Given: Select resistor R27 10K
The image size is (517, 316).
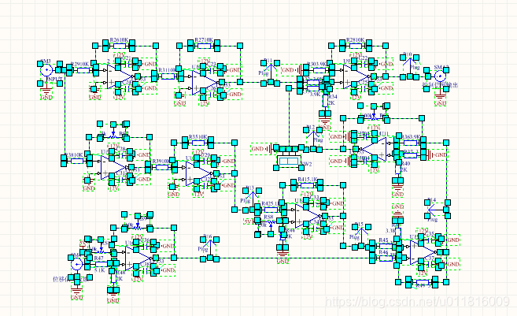Looking at the screenshot, I should (204, 46).
